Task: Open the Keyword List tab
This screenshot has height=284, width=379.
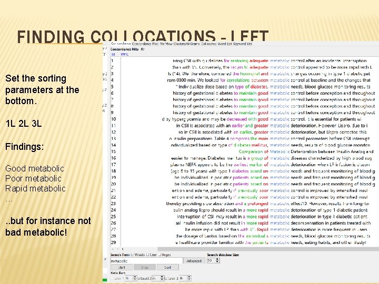Action: [243, 44]
